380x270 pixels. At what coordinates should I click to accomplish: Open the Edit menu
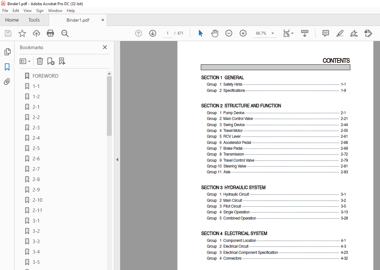coord(16,10)
